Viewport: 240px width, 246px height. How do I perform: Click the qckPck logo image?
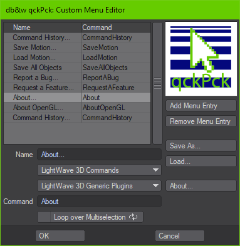click(x=201, y=59)
